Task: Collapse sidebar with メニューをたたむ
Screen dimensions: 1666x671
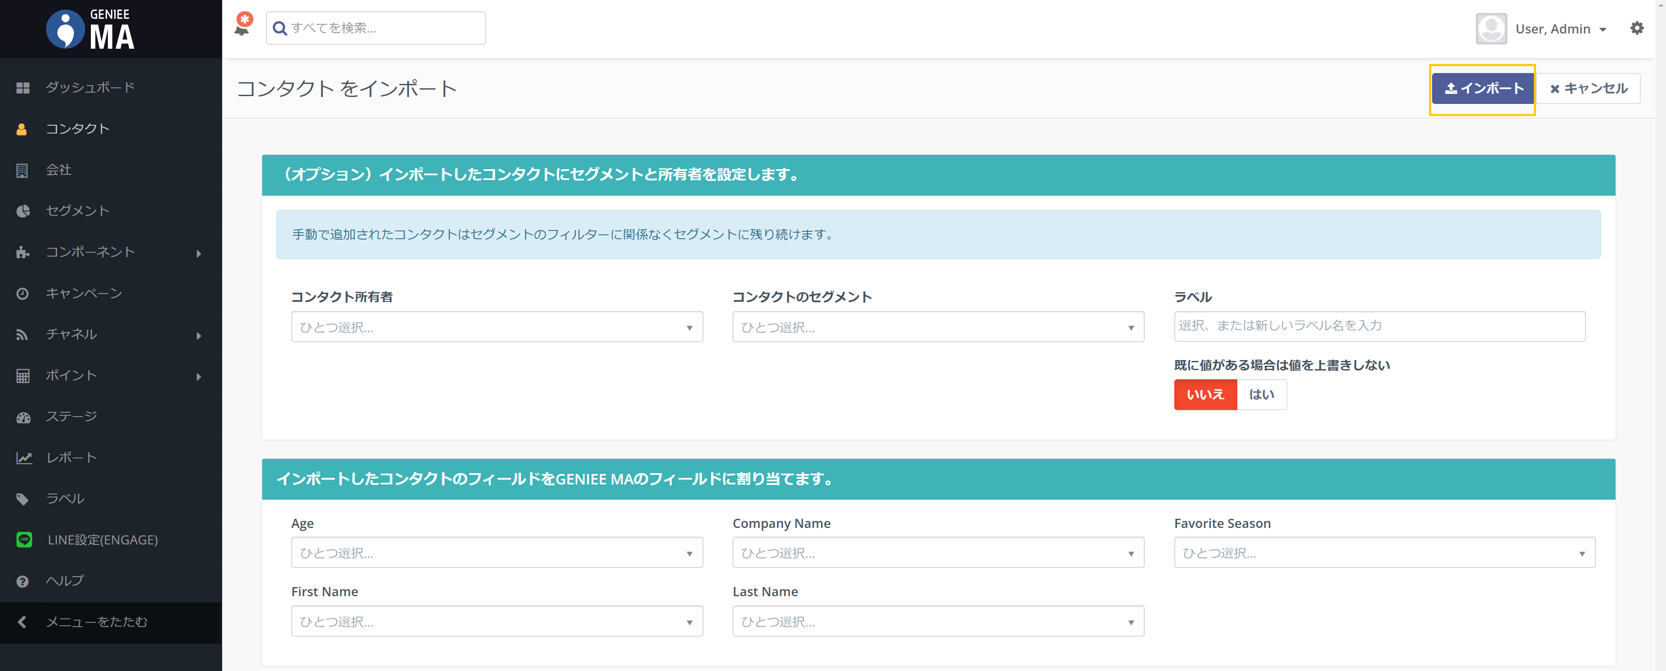Action: pyautogui.click(x=97, y=622)
